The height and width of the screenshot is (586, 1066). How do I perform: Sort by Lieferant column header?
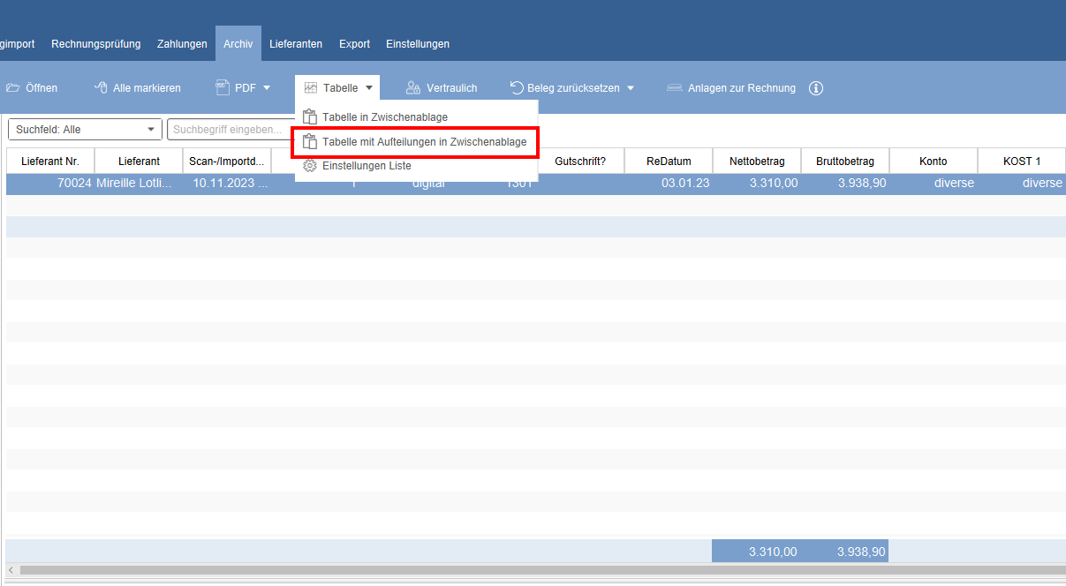coord(139,162)
